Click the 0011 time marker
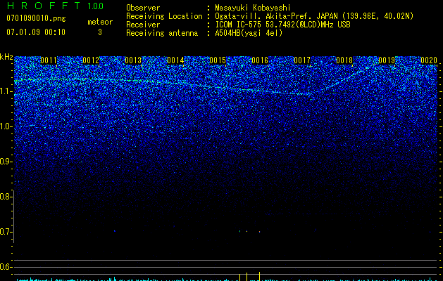Viewport: 443px width, 281px height. [x=49, y=60]
